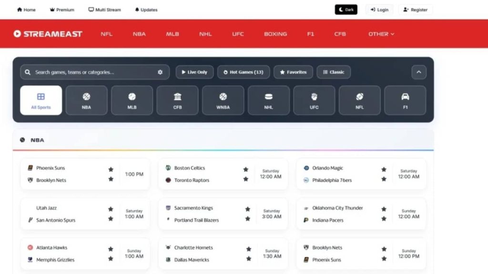Select the NBA basketball category tile
This screenshot has width=488, height=274.
[87, 100]
